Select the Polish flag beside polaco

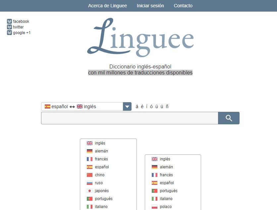[x=154, y=206]
